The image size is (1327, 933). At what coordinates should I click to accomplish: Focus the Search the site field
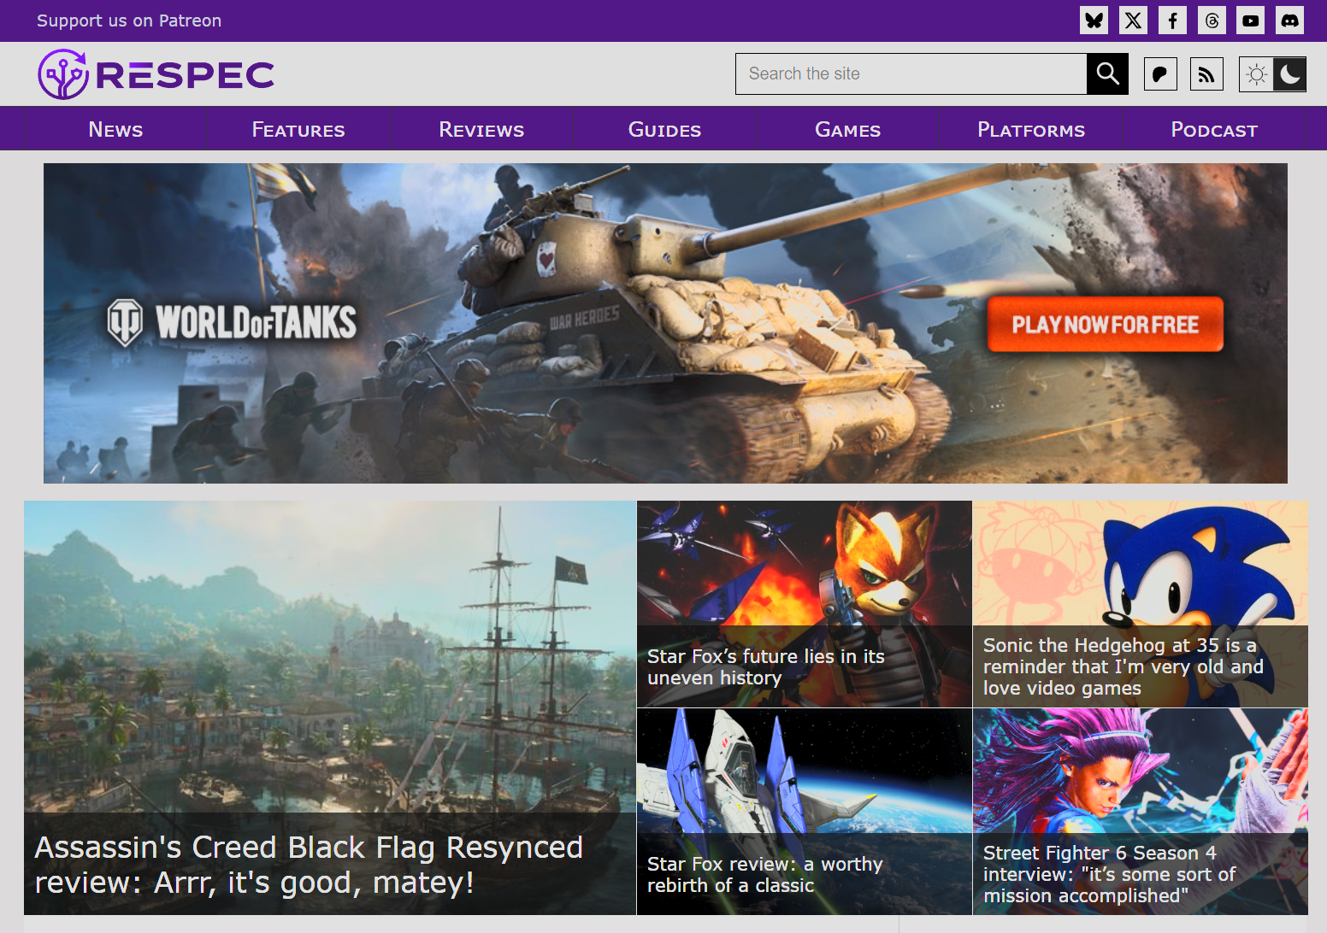(x=911, y=74)
